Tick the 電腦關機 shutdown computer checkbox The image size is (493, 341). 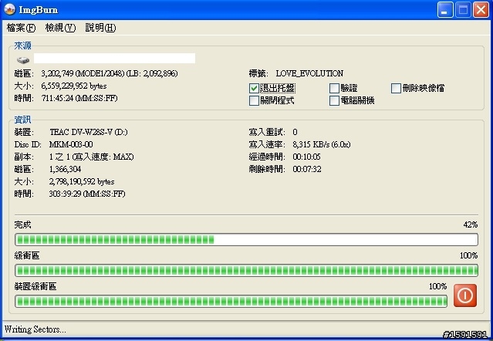[334, 100]
